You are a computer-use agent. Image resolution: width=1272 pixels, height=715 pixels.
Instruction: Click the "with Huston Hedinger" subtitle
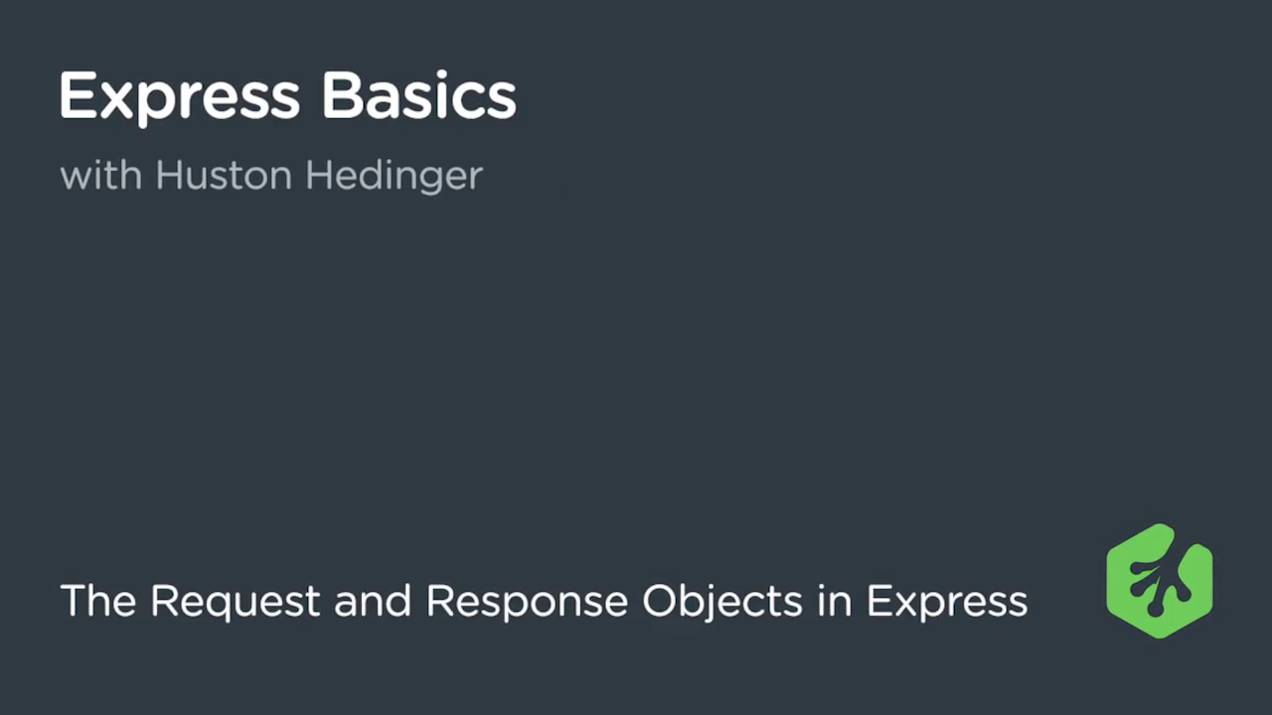tap(271, 176)
